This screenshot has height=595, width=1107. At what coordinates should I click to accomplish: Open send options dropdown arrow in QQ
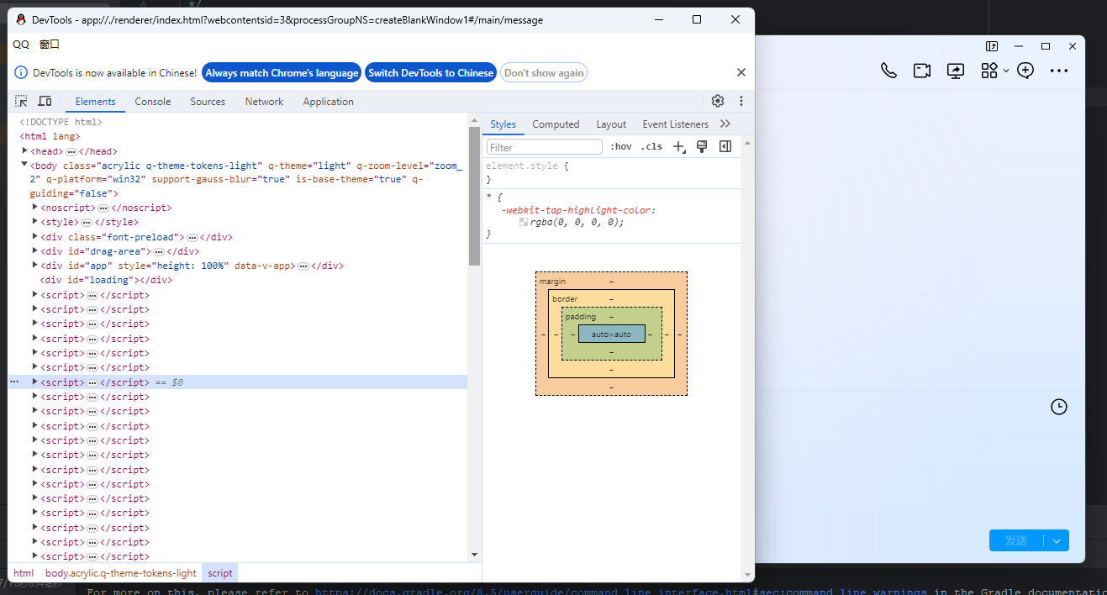pos(1057,540)
